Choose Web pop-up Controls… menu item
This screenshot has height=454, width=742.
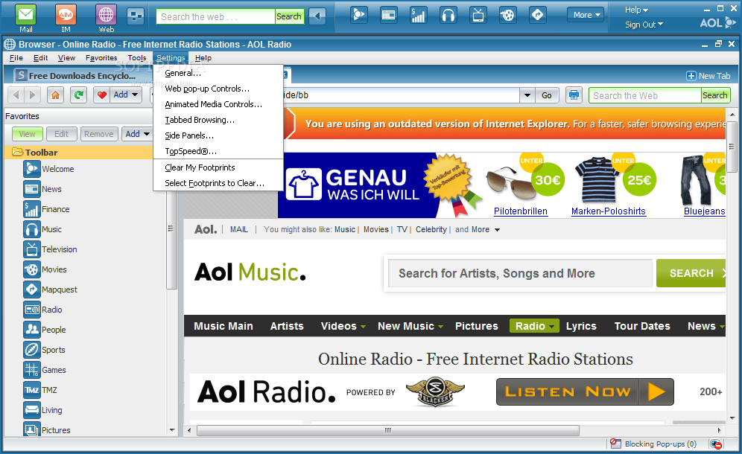point(218,89)
